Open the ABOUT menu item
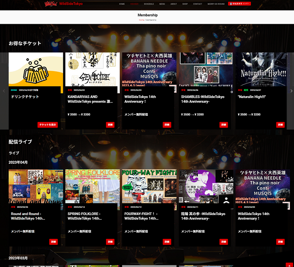 tap(174, 4)
